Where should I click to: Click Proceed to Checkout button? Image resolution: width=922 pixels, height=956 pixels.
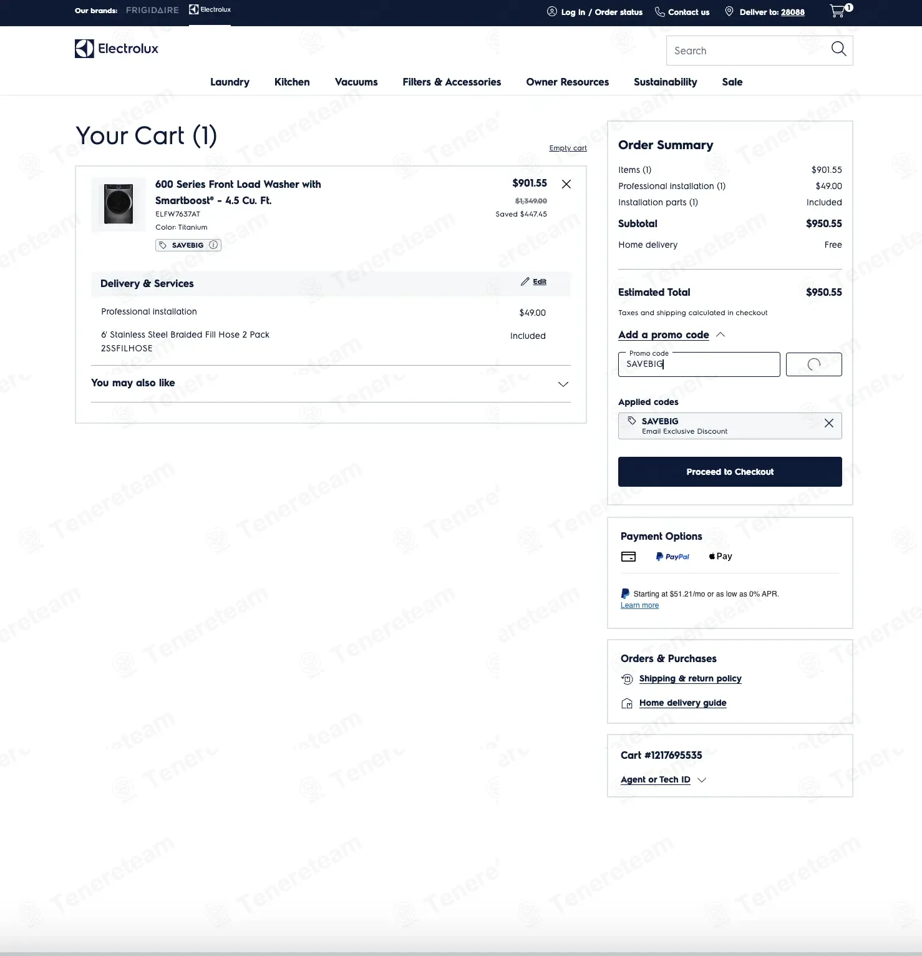click(730, 472)
